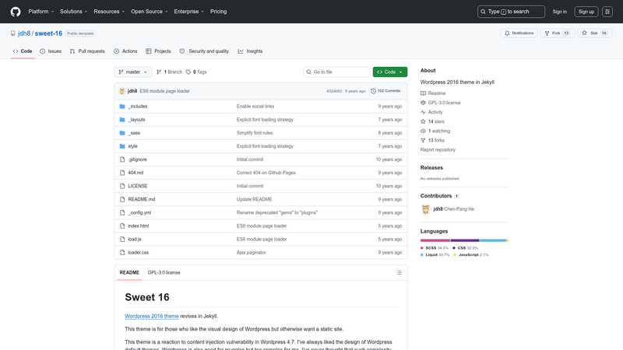Viewport: 623px width, 350px height.
Task: Open the 13 forks link in About
Action: pos(432,141)
